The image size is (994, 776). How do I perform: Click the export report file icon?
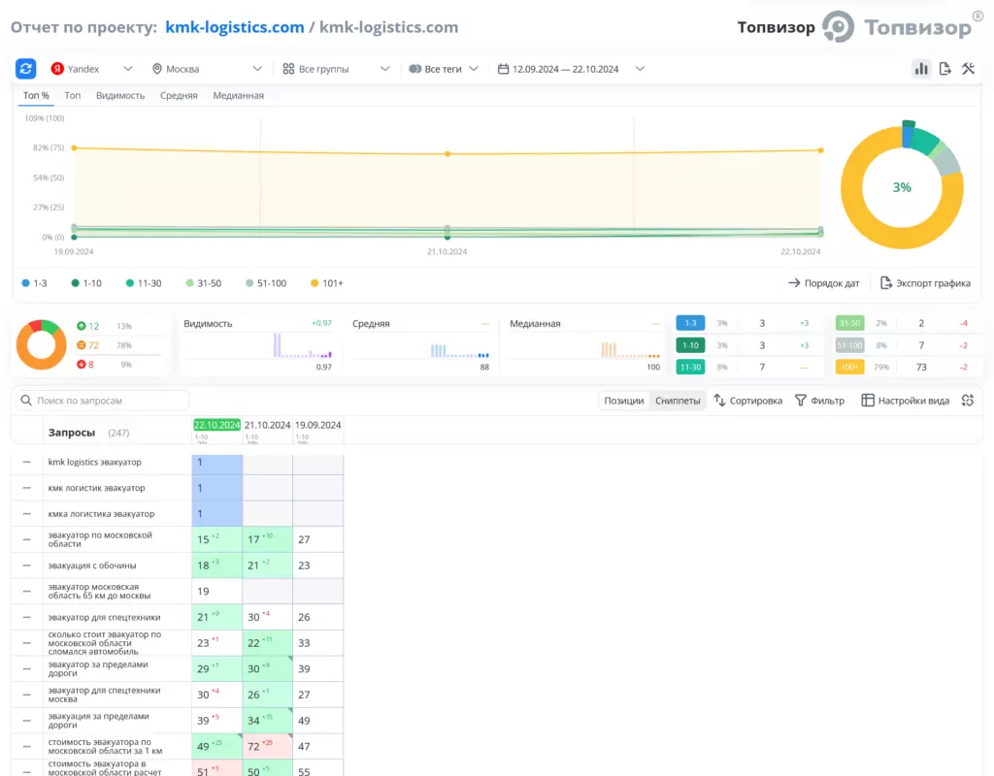tap(944, 69)
